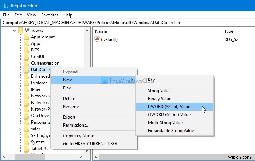The height and width of the screenshot is (161, 255).
Task: Open the Favorites menu
Action: (50, 15)
